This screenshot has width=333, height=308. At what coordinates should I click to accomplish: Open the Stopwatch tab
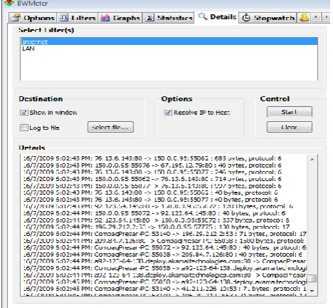(268, 18)
